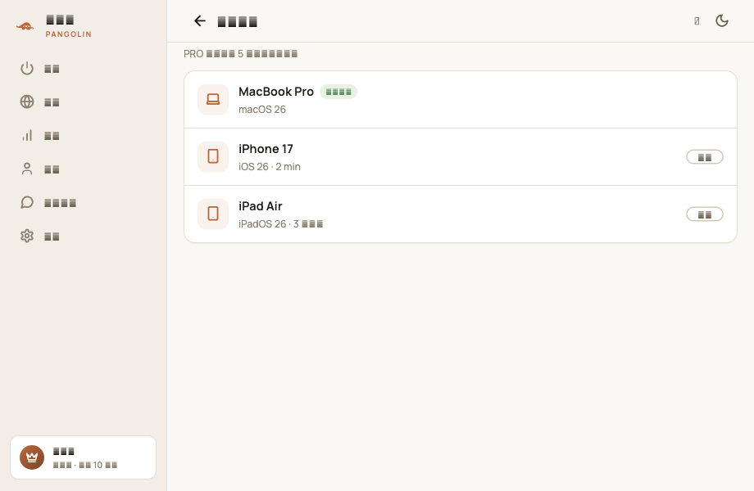This screenshot has width=754, height=491.
Task: Click the tablet icon next to iPad Air
Action: click(x=213, y=214)
